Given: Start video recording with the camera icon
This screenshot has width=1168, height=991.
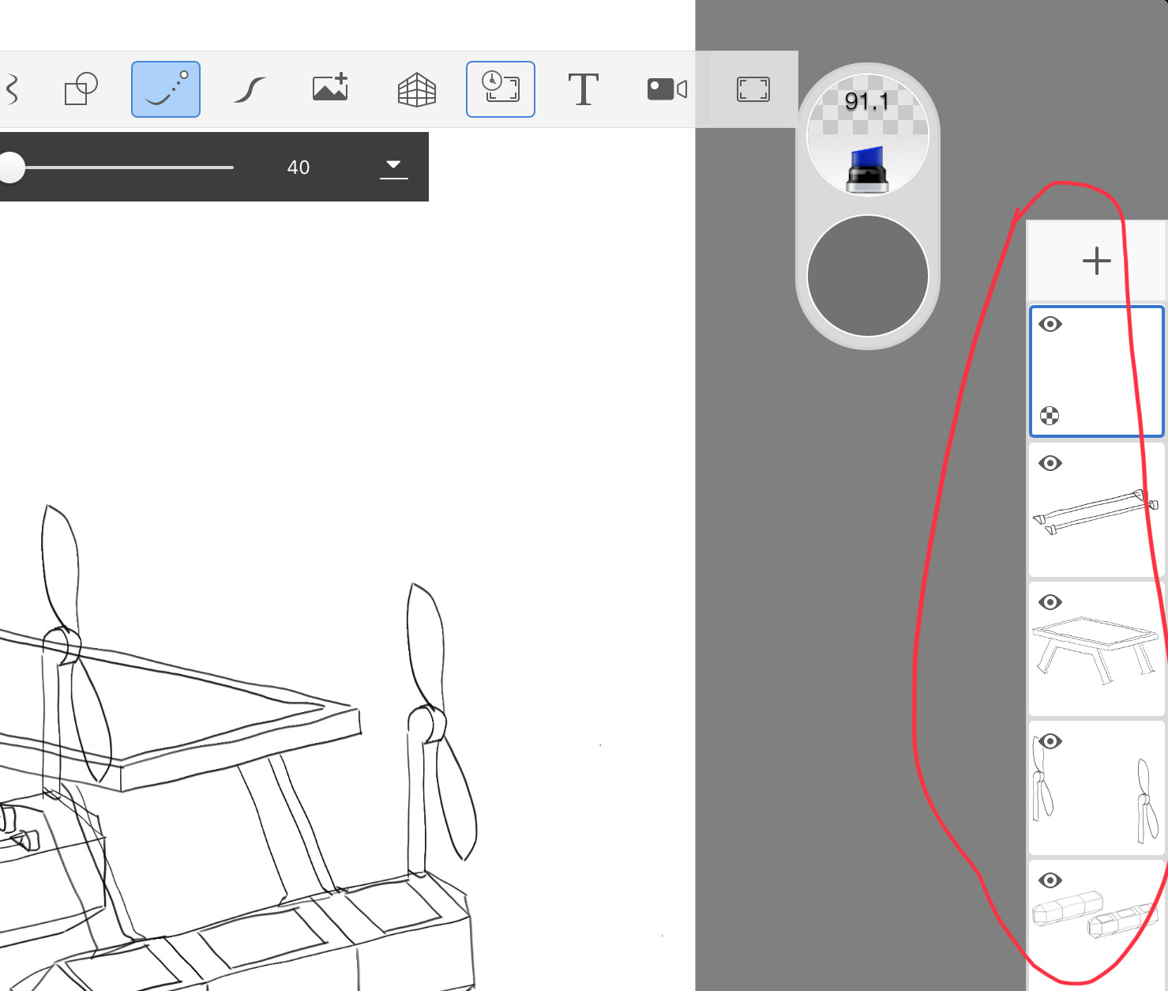Looking at the screenshot, I should (667, 89).
